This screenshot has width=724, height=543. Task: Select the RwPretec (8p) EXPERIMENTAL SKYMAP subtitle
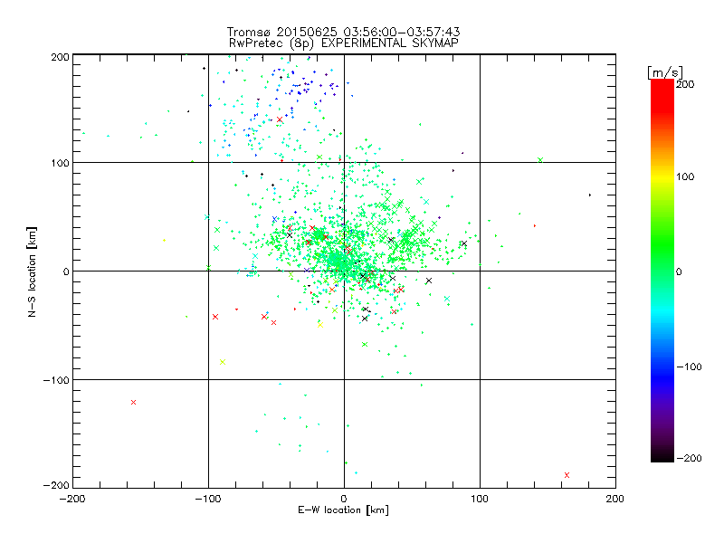point(344,43)
